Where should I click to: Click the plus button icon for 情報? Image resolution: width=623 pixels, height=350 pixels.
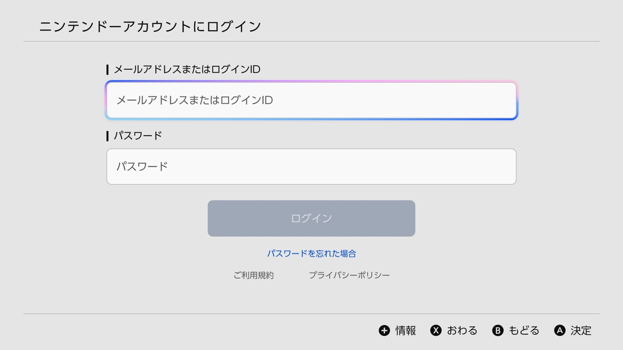point(385,331)
